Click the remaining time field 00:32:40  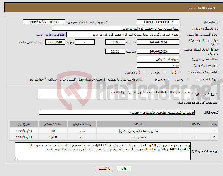[55, 42]
